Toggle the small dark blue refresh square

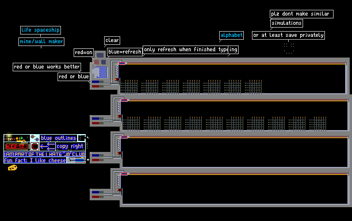point(104,62)
